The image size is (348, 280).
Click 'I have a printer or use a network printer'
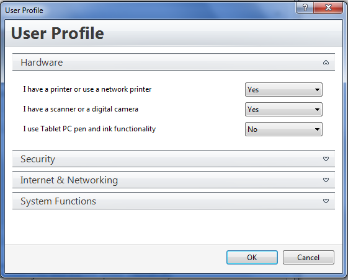tap(87, 89)
